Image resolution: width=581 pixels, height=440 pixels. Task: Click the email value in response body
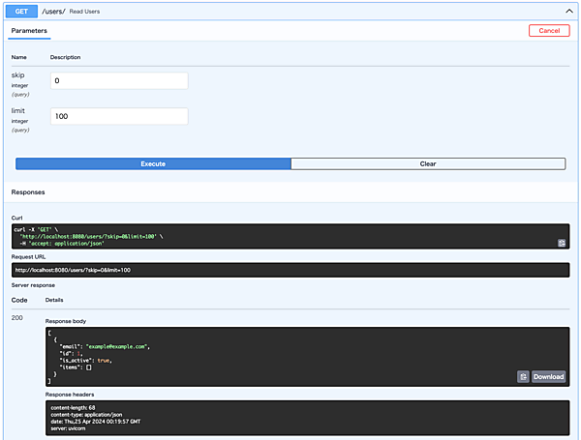[118, 345]
